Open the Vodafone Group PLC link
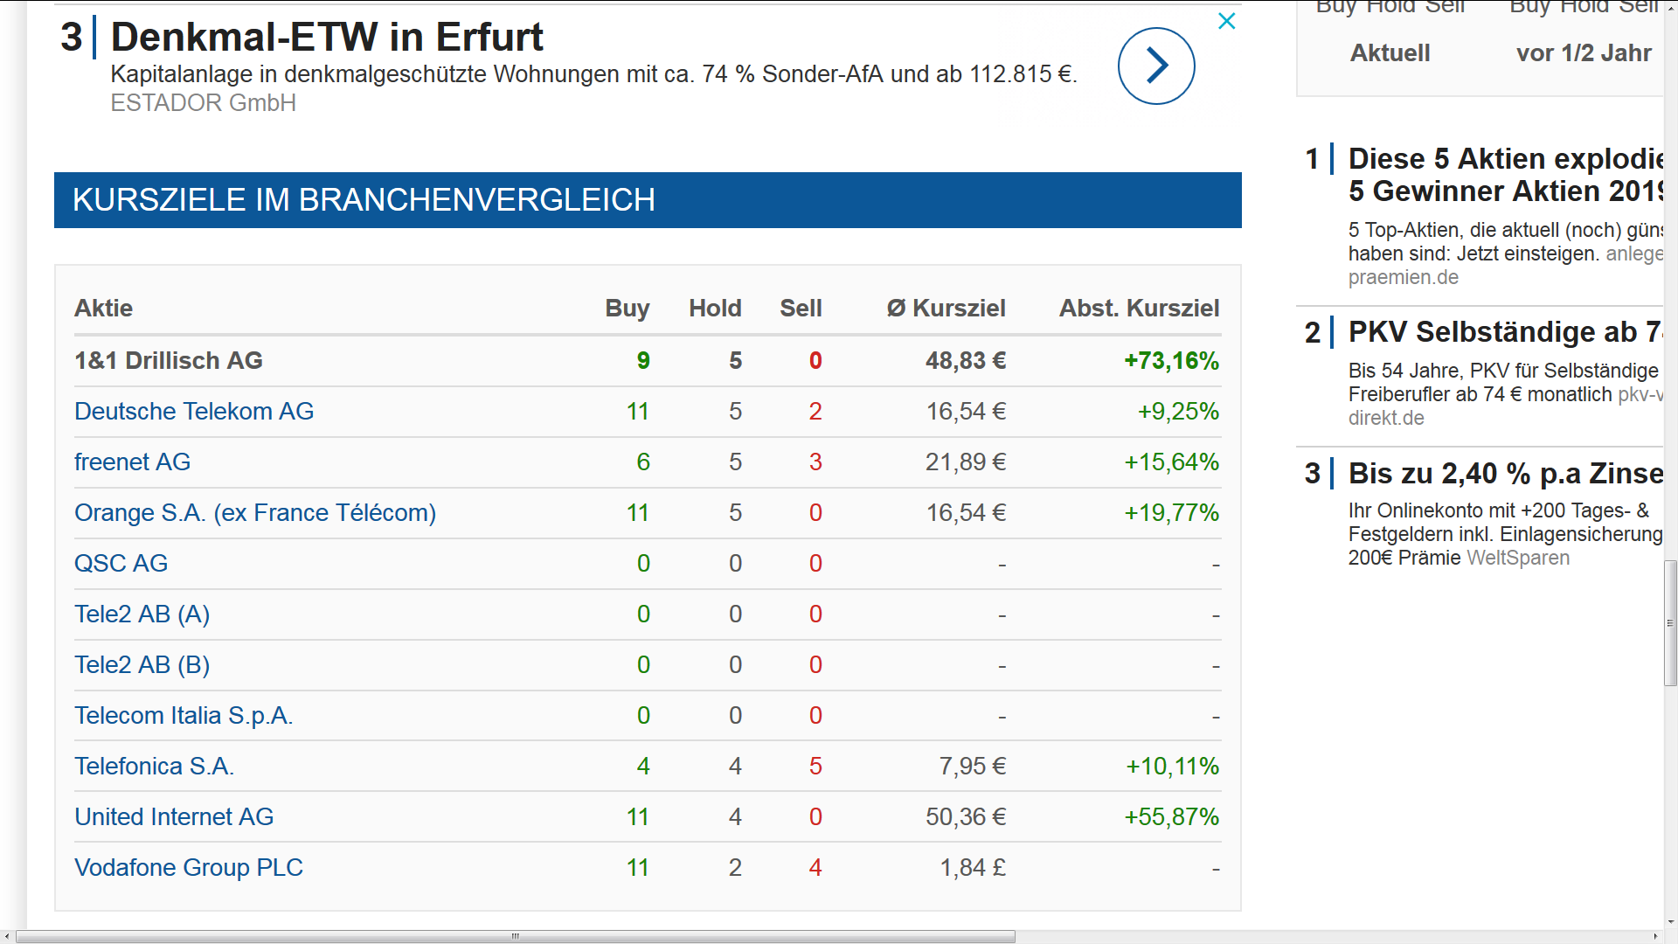 188,868
